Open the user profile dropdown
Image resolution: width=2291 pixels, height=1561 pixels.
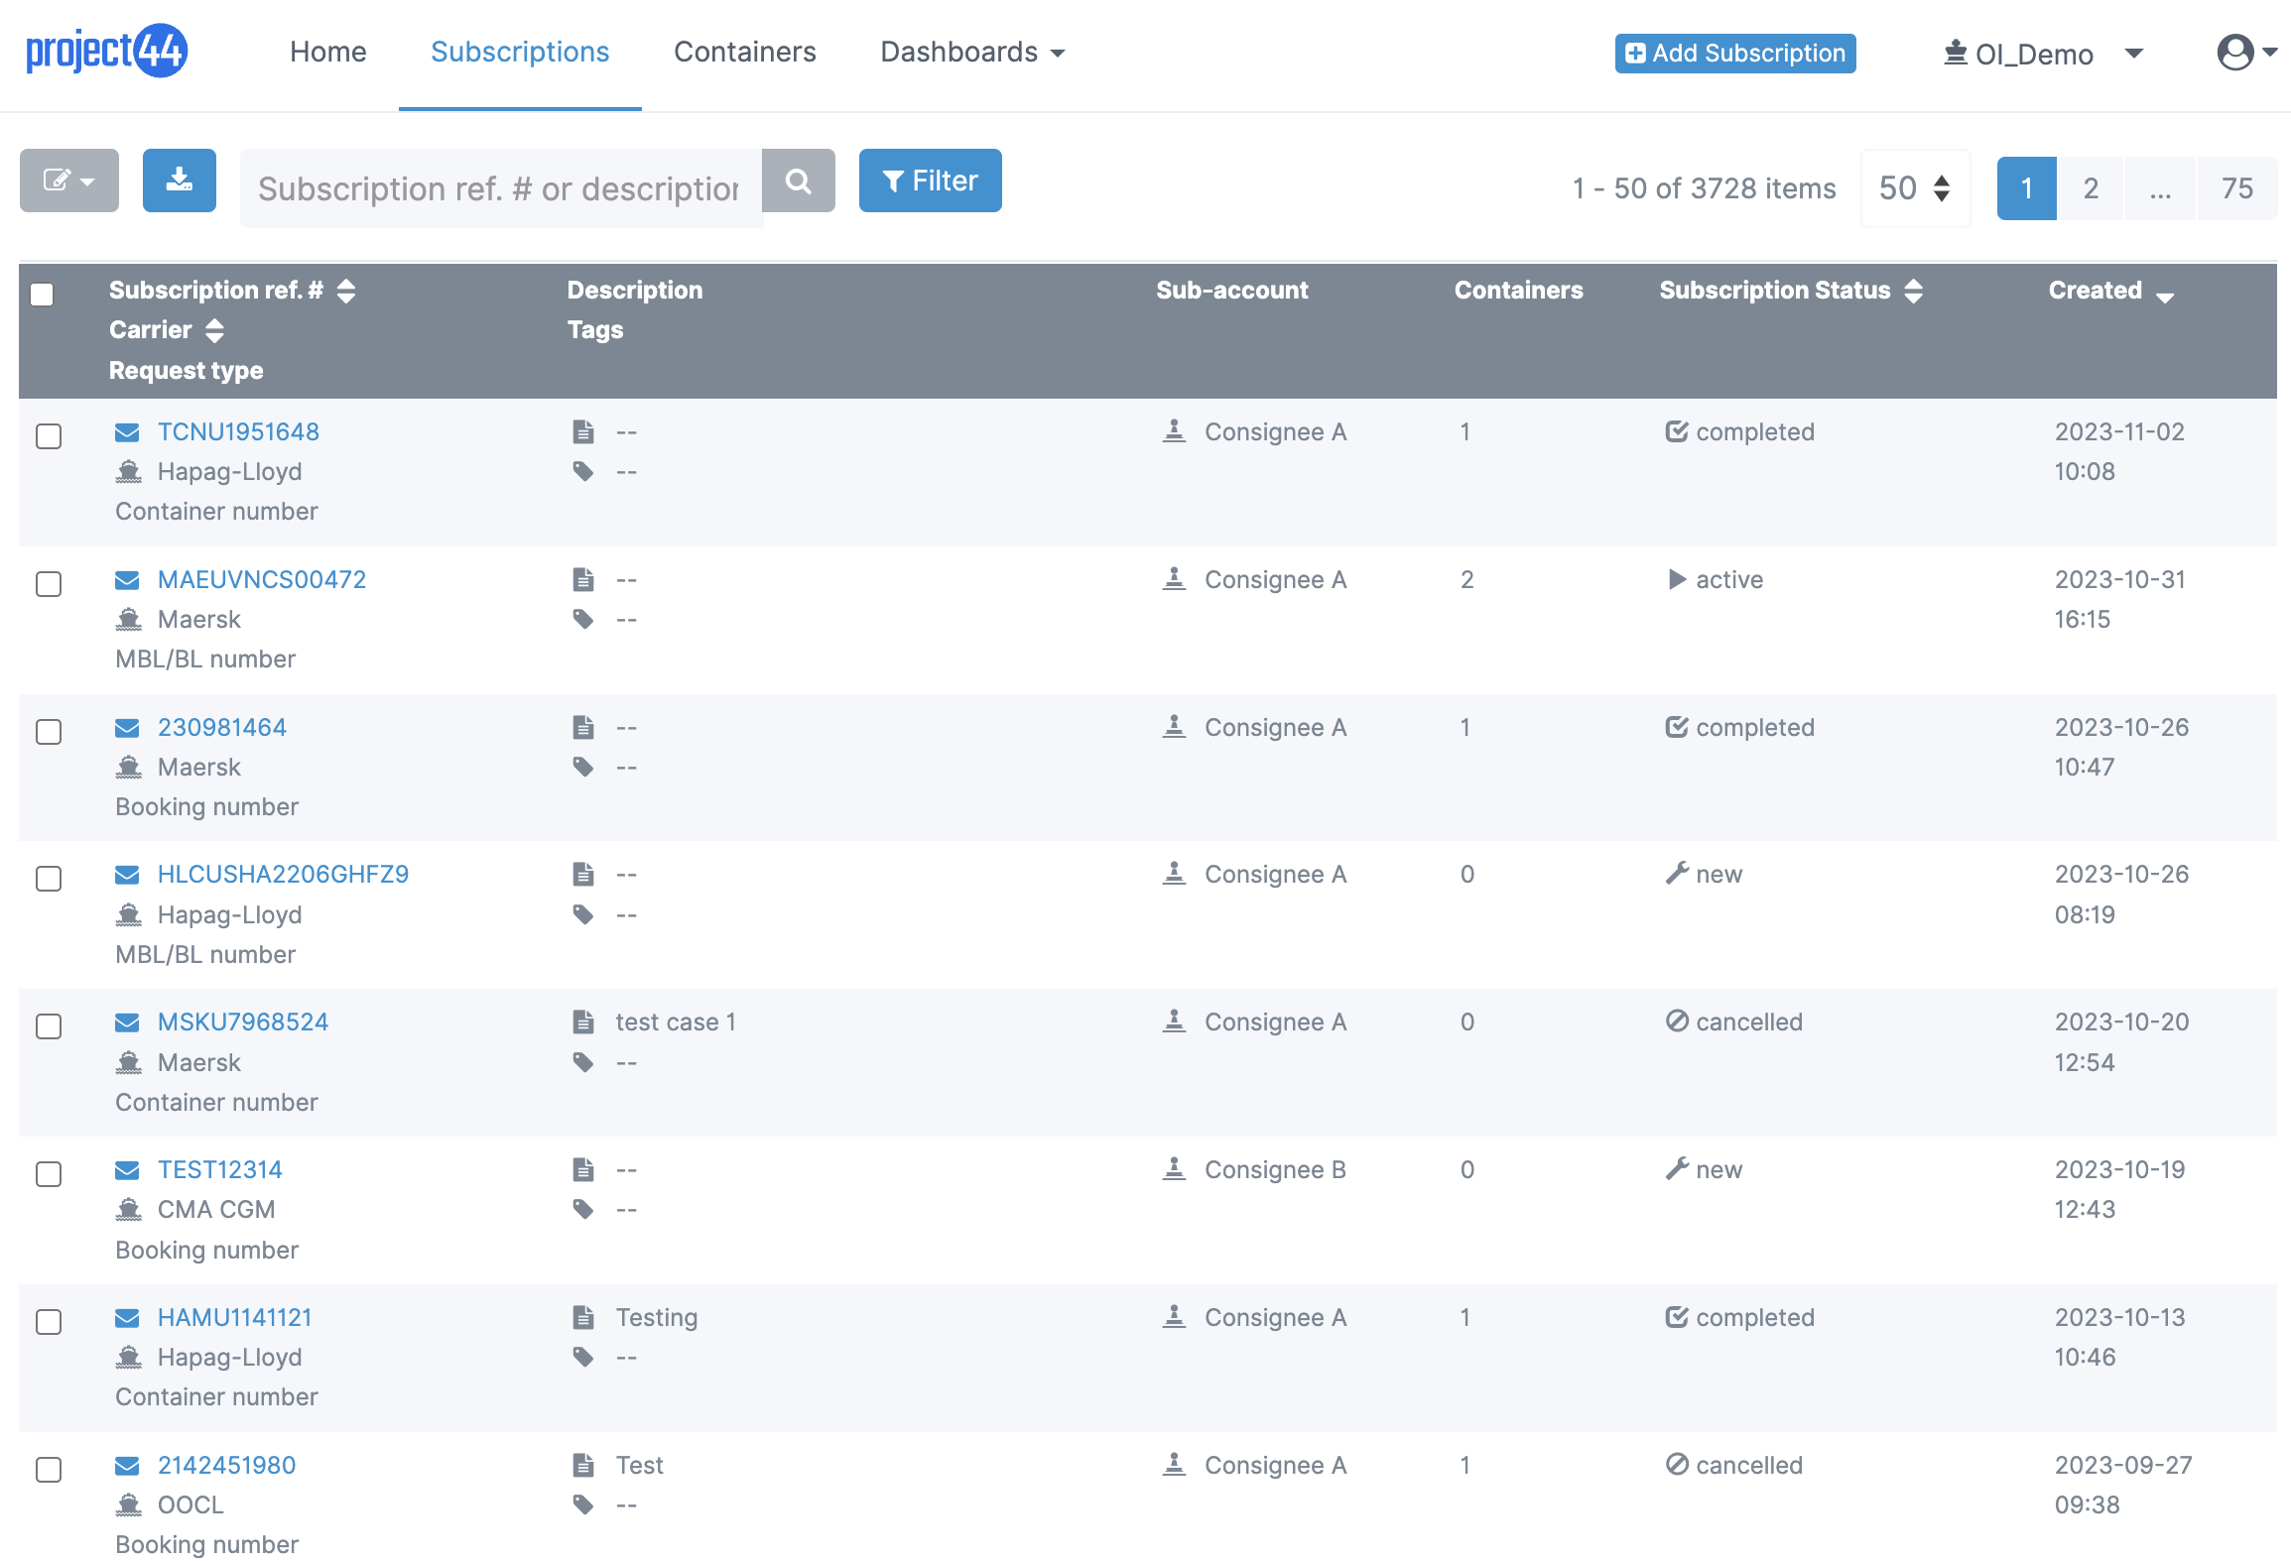tap(2246, 52)
